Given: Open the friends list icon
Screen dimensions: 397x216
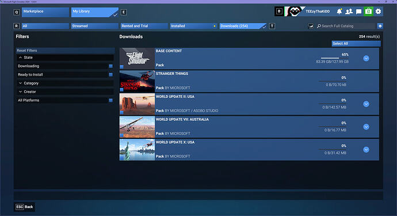Looking at the screenshot, I should coord(349,12).
